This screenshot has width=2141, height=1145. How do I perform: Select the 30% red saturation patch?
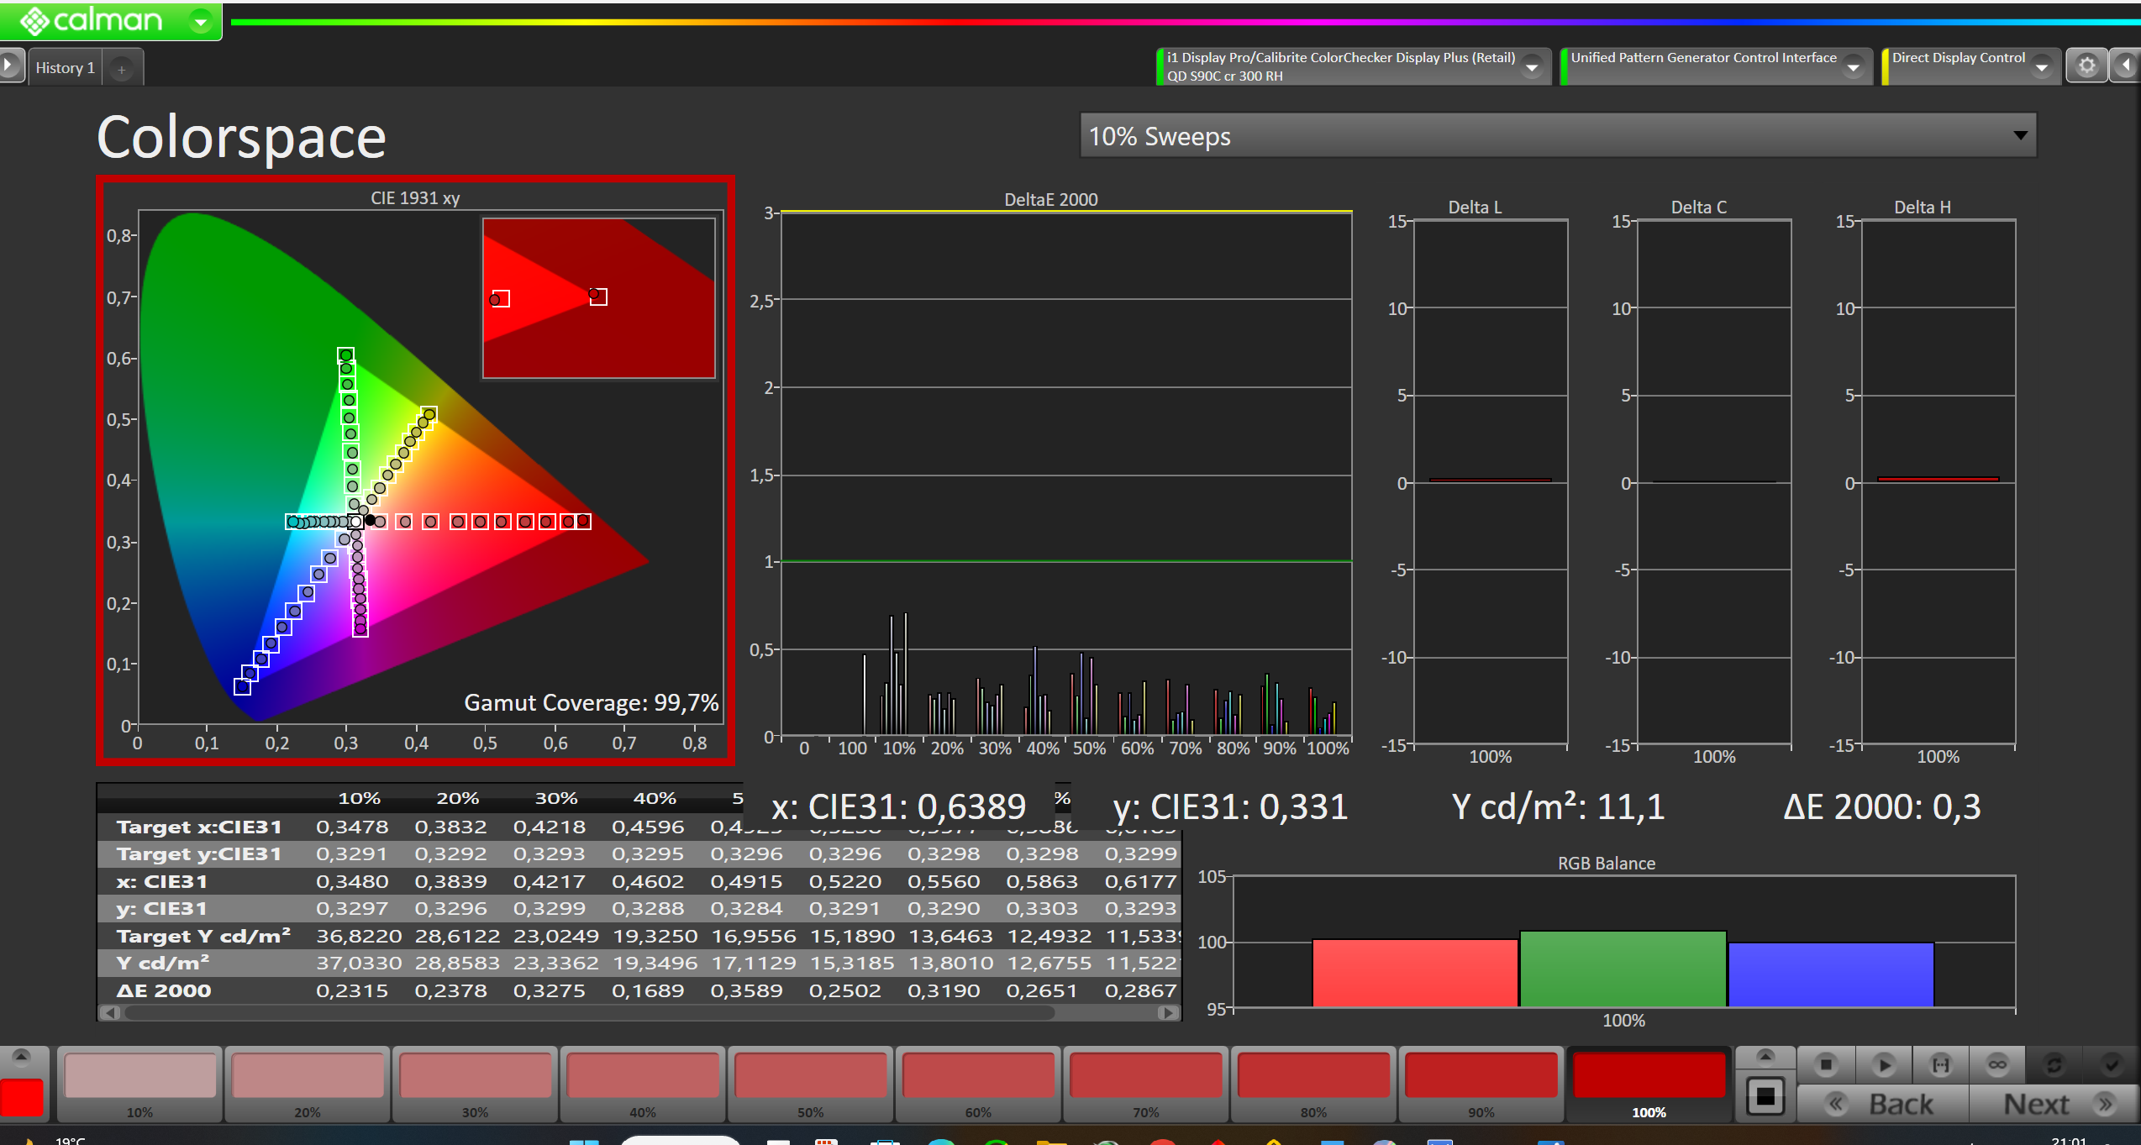475,1083
